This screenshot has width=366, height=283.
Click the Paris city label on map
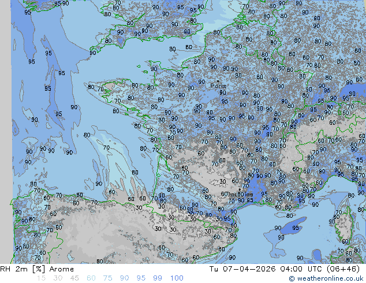(x=218, y=86)
